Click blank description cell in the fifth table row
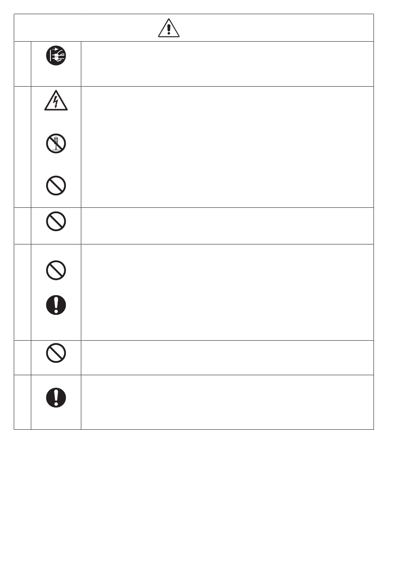Image resolution: width=396 pixels, height=568 pixels. coord(227,358)
